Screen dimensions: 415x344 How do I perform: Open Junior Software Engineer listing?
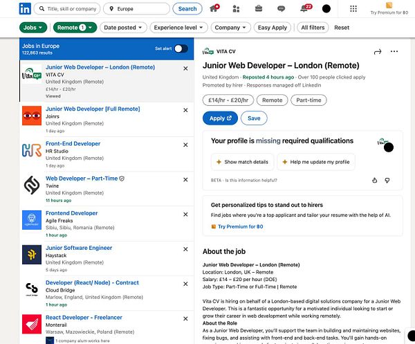tap(79, 248)
